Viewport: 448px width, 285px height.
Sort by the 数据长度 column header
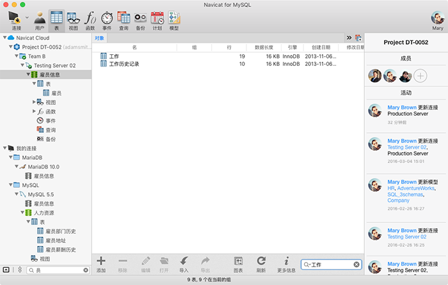[264, 47]
